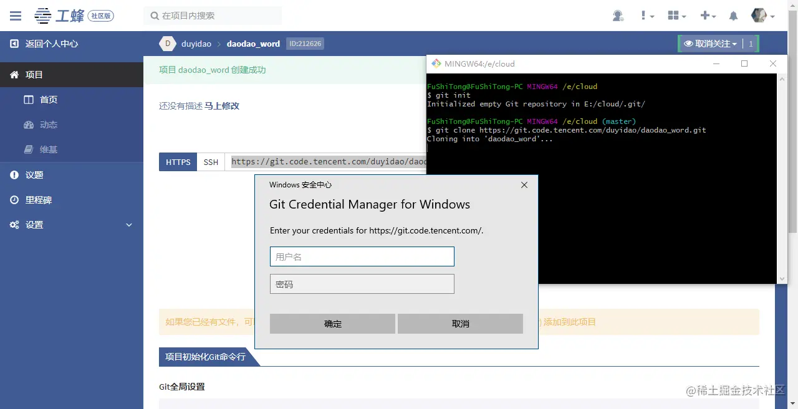Click the Git Credential Manager for Windows heading

[x=370, y=204]
